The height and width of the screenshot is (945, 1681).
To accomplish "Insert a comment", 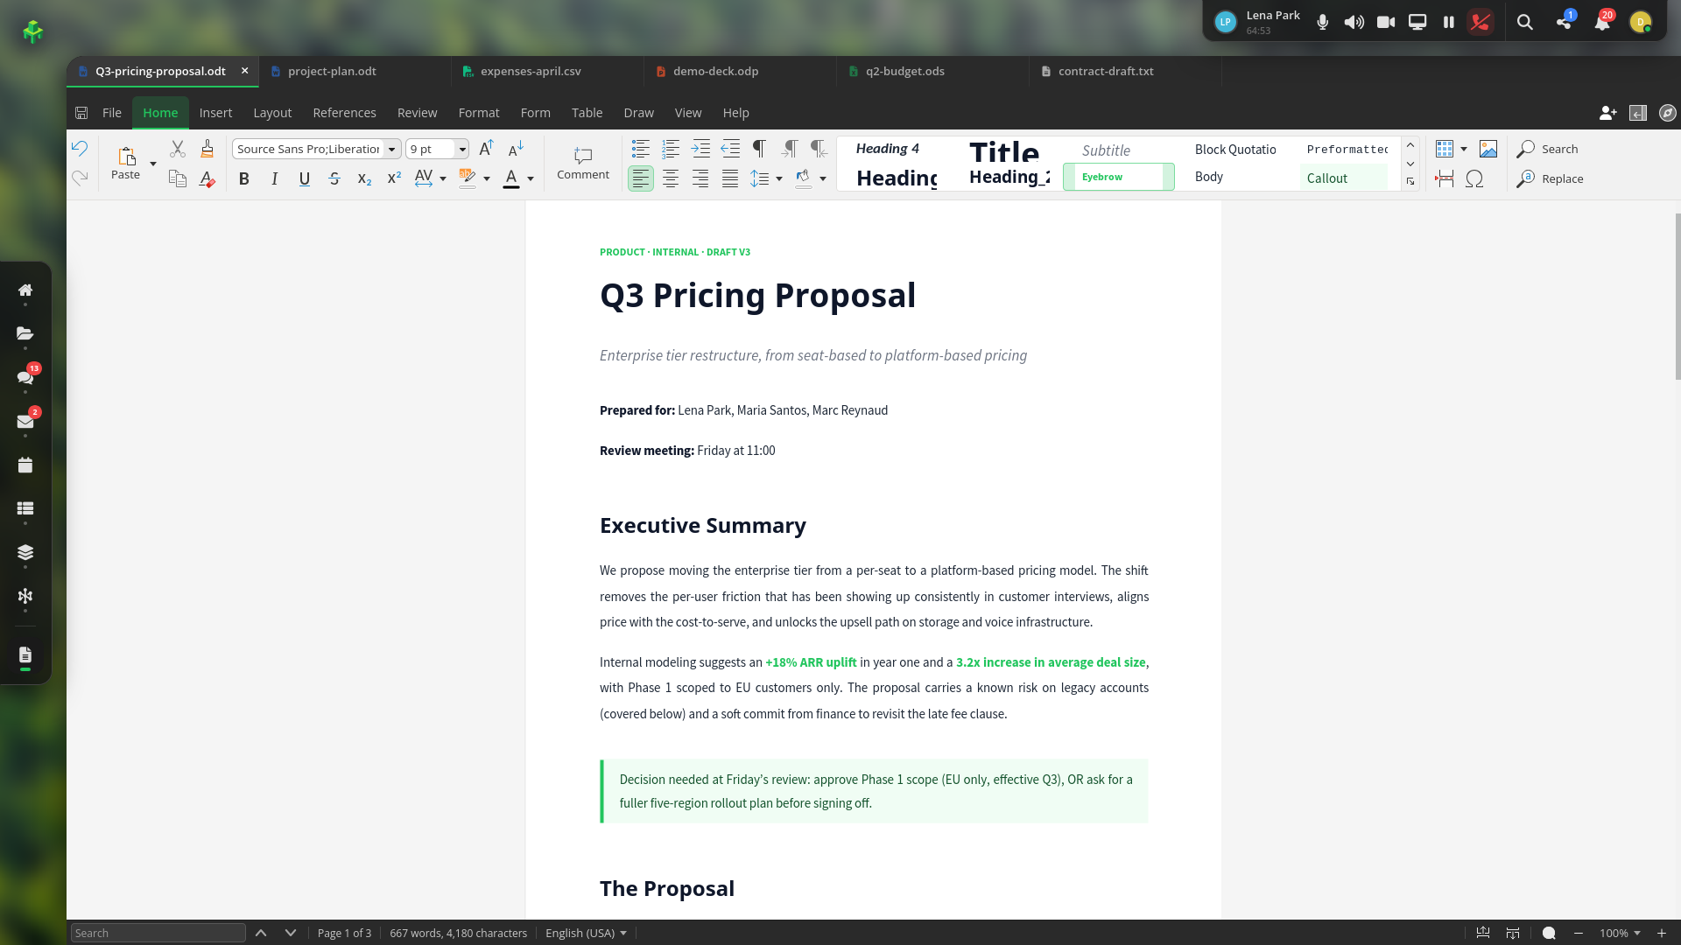I will (x=583, y=164).
